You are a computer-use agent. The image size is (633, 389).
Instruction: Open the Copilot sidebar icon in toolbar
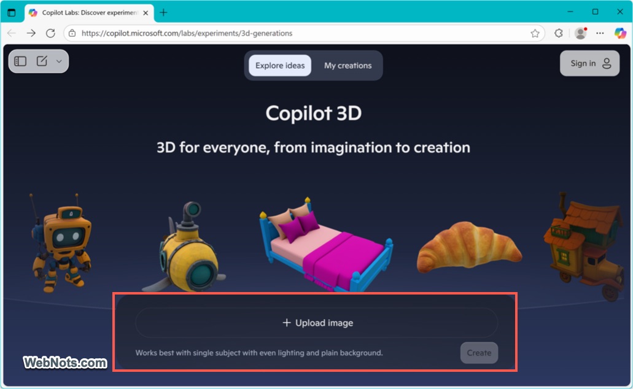click(x=620, y=33)
